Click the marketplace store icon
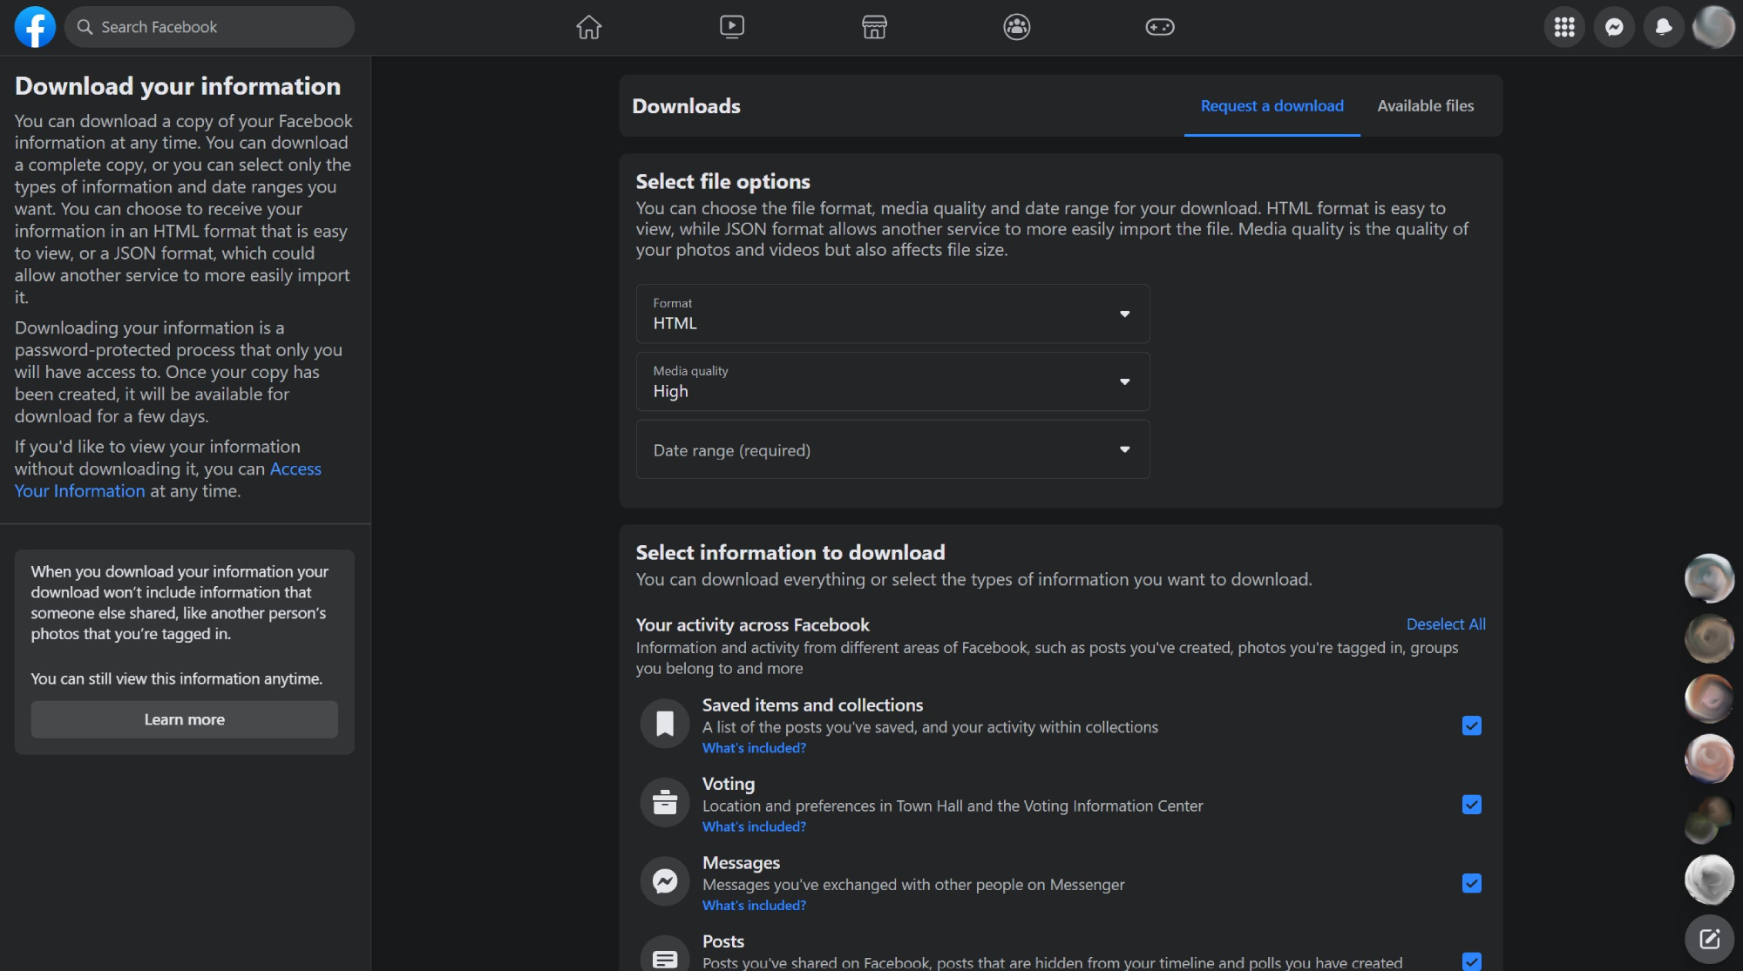 [x=874, y=26]
